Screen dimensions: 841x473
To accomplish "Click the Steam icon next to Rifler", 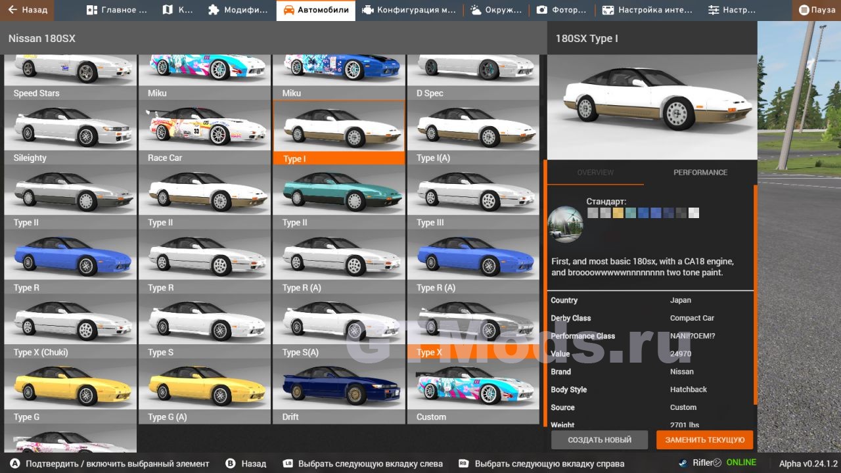I will click(683, 462).
